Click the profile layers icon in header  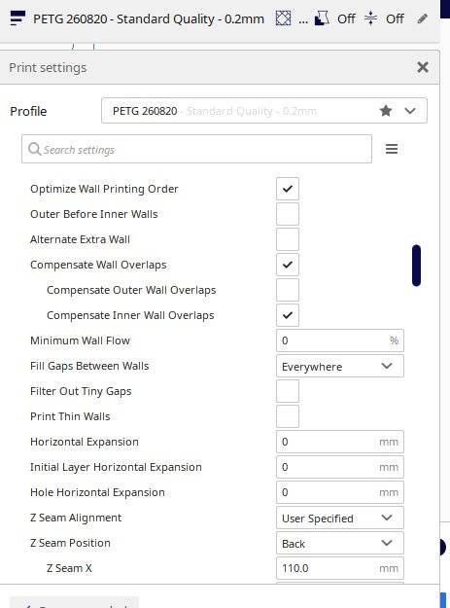(17, 18)
